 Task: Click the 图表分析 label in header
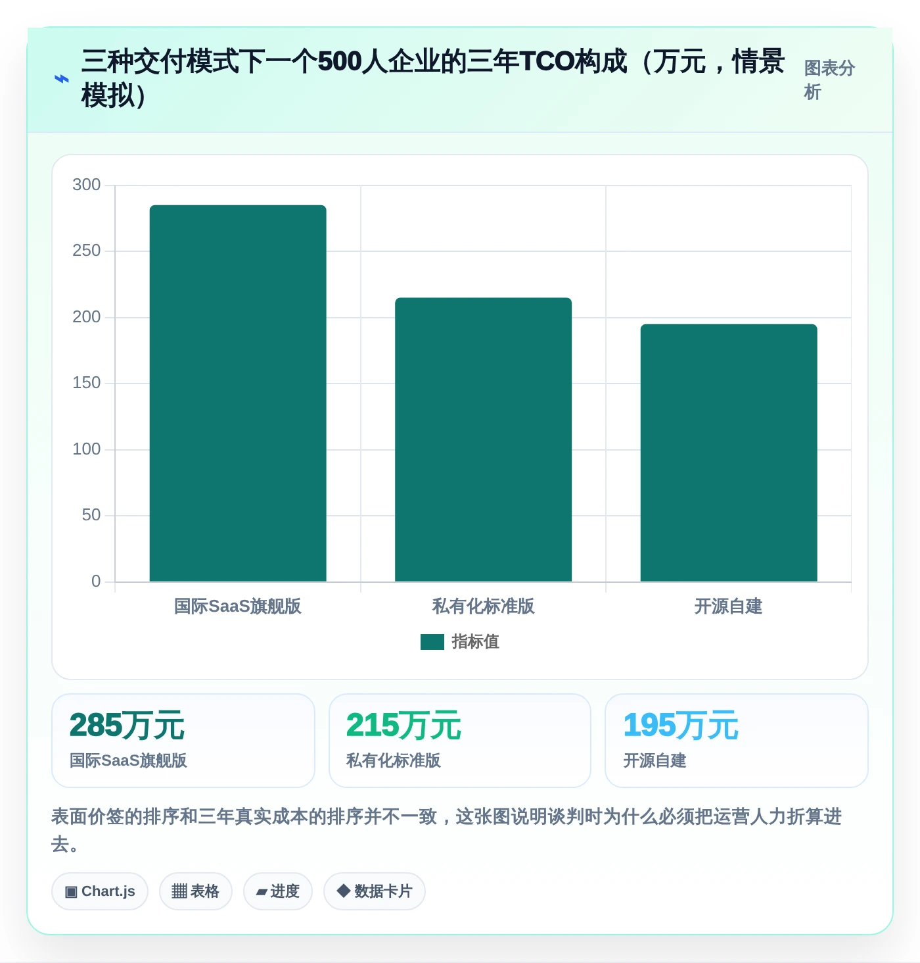click(829, 80)
